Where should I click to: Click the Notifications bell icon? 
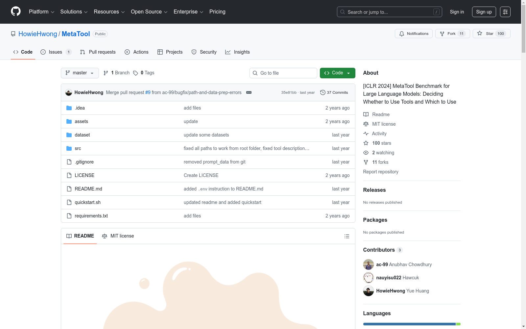[x=402, y=34]
